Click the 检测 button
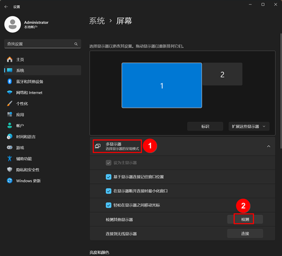Viewport: 282px width, 256px height. tap(245, 219)
